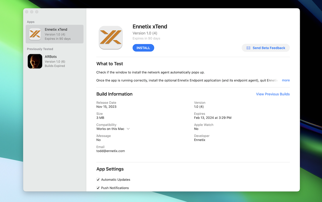Toggle Automatic Updates checkbox
The width and height of the screenshot is (322, 202).
(98, 180)
